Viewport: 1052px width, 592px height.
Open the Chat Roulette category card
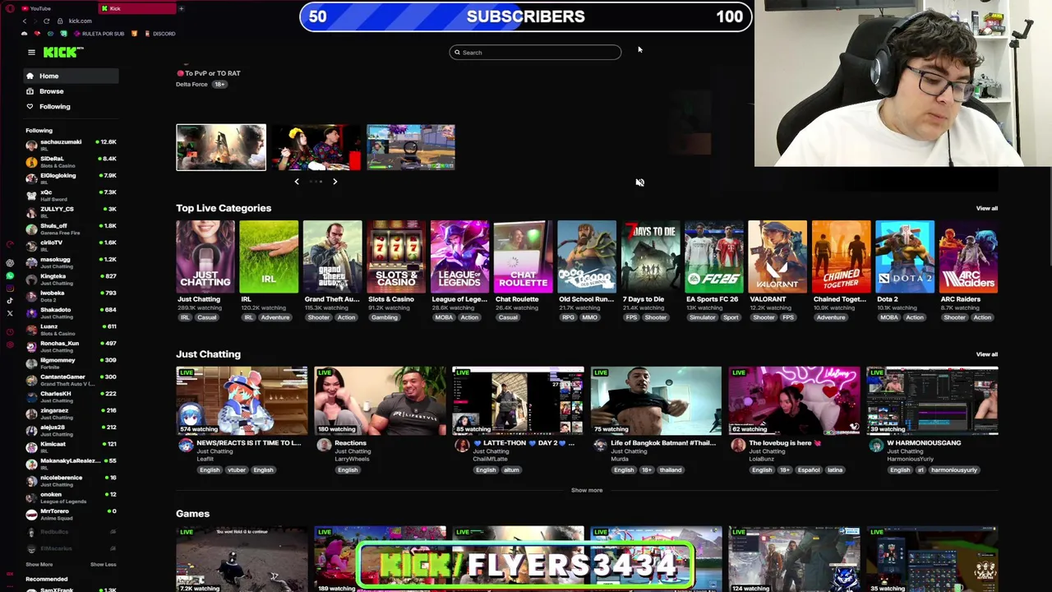(523, 257)
